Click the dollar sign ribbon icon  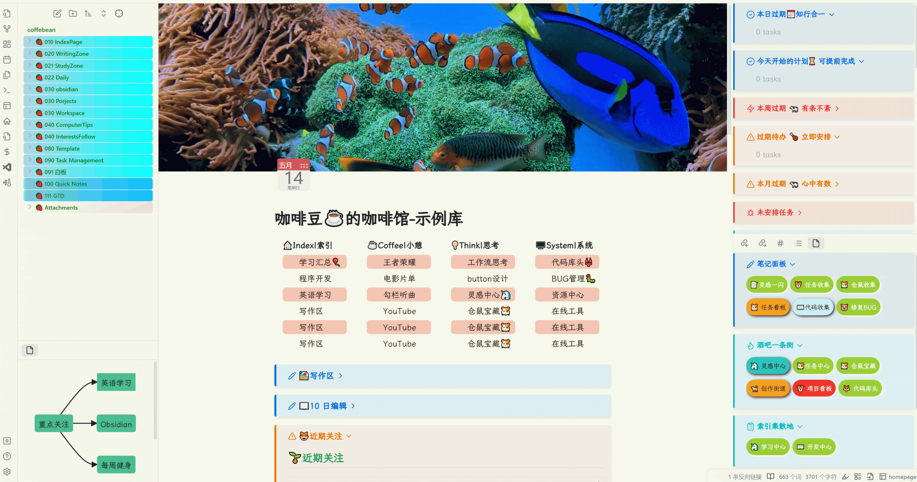point(7,152)
